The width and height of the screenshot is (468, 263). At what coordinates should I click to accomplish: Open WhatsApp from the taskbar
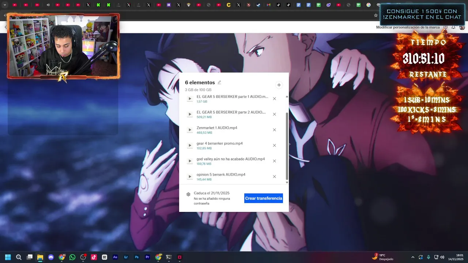(72, 257)
